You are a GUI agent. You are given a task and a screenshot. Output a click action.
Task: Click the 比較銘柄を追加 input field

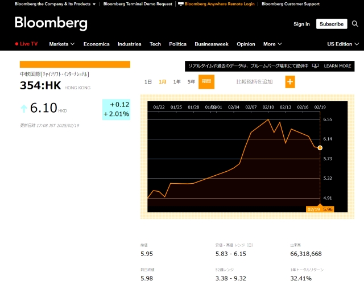(x=254, y=82)
